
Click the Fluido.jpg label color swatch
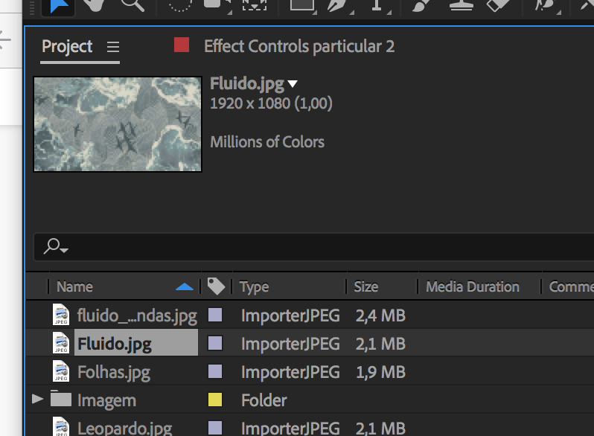pos(215,344)
